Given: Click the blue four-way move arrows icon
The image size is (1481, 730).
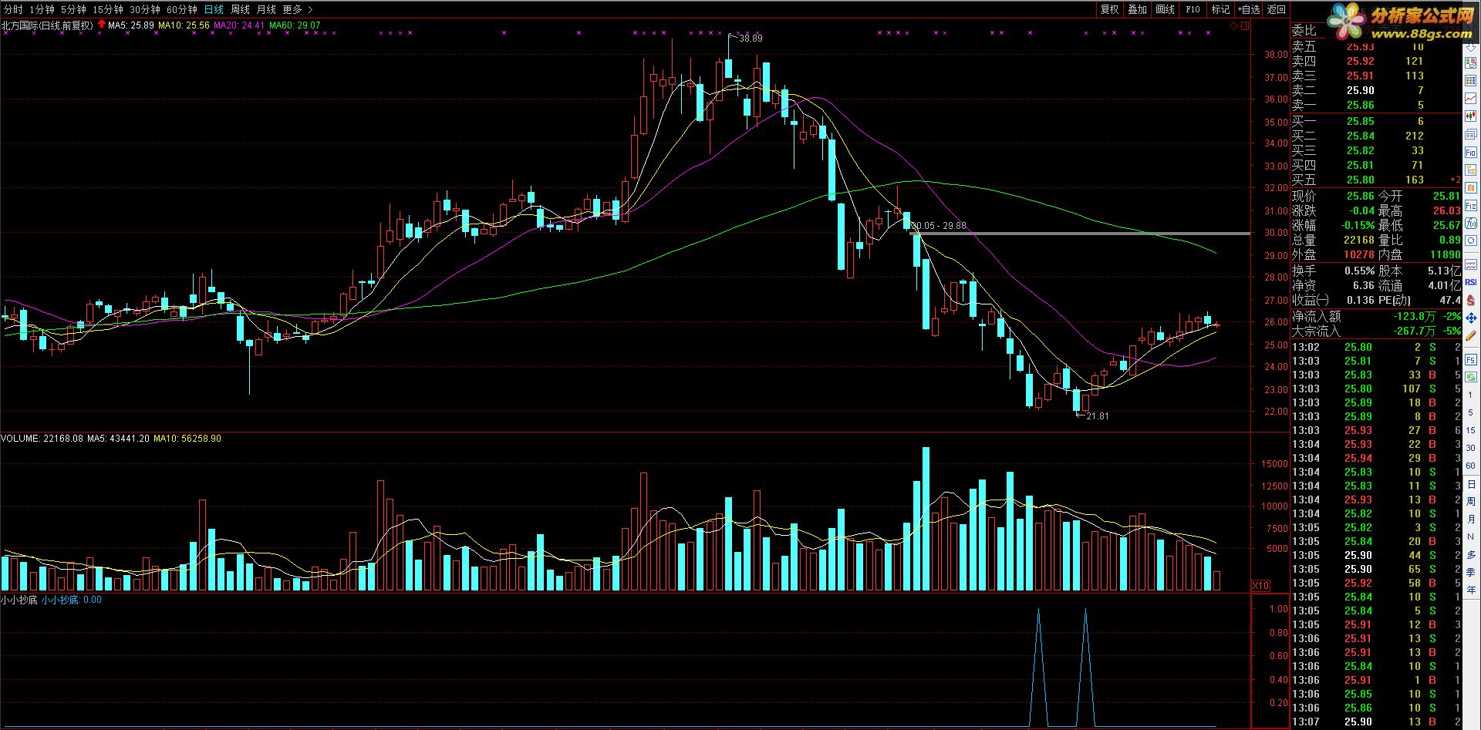Looking at the screenshot, I should 1471,316.
